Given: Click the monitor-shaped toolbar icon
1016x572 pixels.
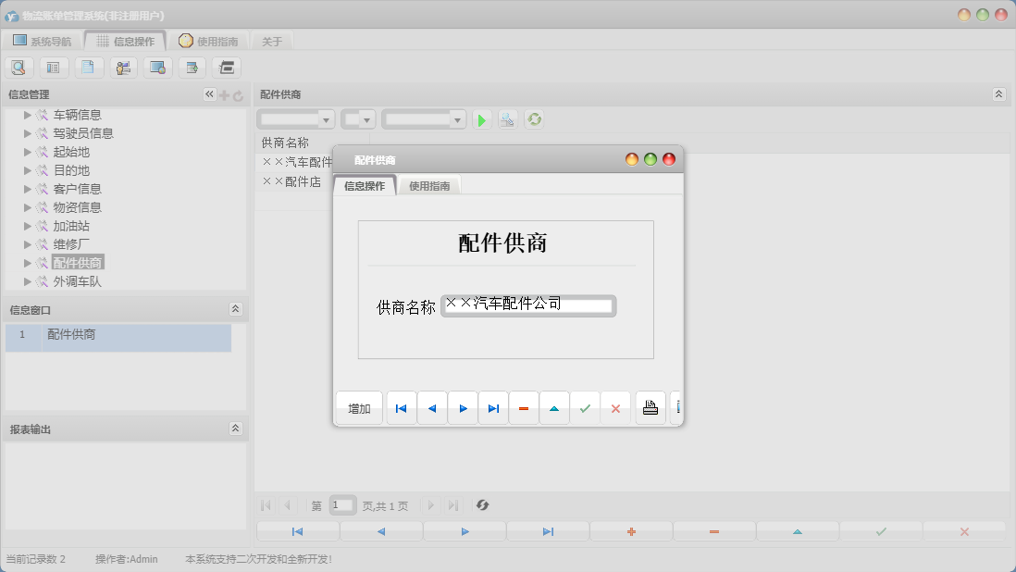Looking at the screenshot, I should (157, 67).
